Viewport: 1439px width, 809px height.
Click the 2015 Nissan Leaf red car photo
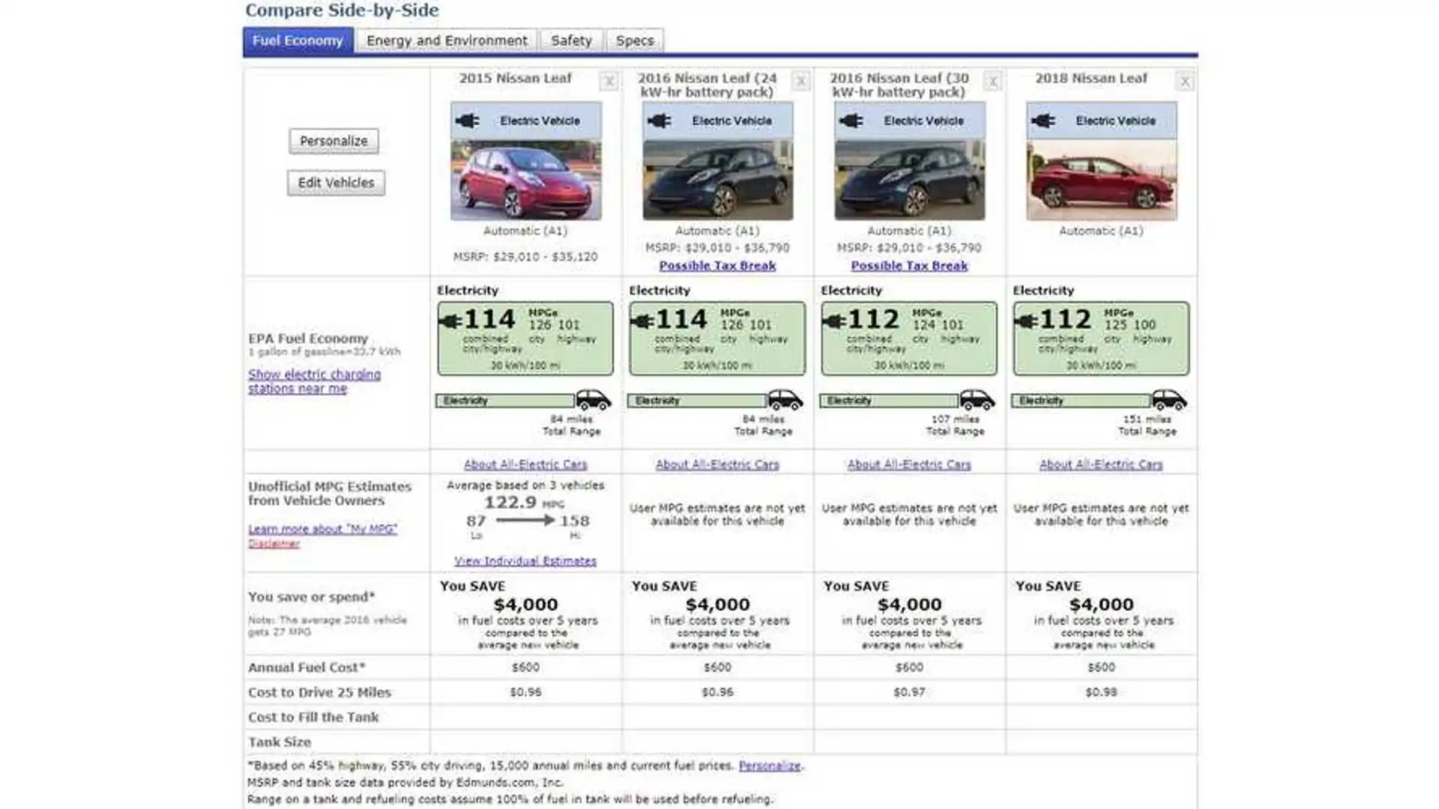(x=525, y=180)
